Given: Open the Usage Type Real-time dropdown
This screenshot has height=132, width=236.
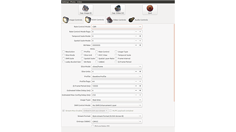Looking at the screenshot, I should [x=116, y=100].
